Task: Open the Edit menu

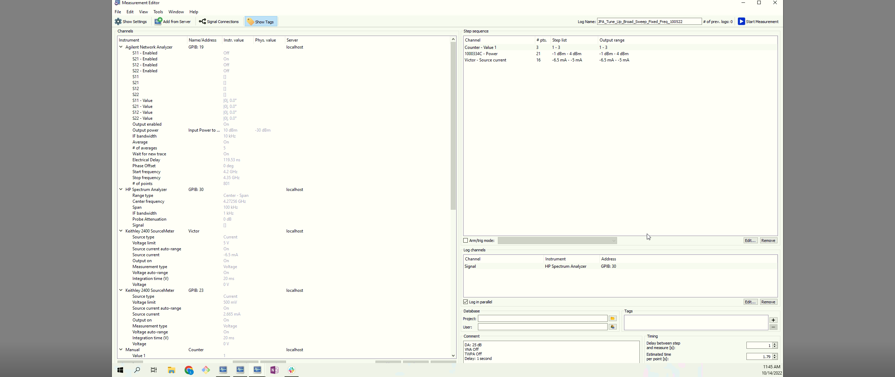Action: pos(130,12)
